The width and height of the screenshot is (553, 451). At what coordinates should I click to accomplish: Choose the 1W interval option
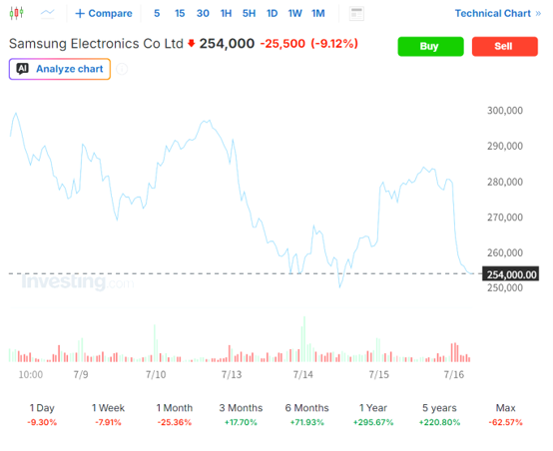coord(294,13)
